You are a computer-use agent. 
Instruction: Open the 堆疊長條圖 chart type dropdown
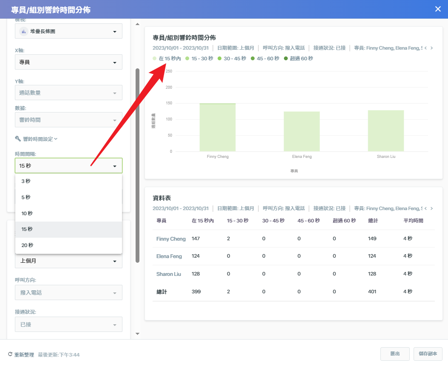pos(68,31)
